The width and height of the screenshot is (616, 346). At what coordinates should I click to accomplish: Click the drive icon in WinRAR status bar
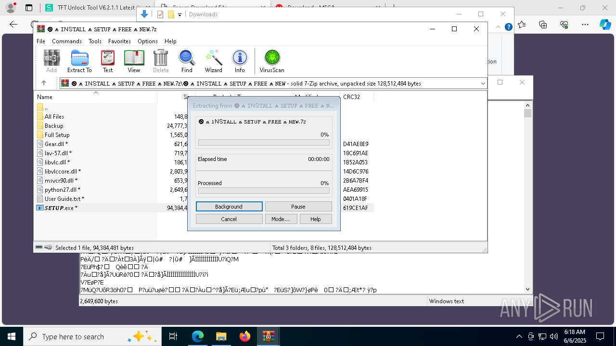pyautogui.click(x=39, y=247)
